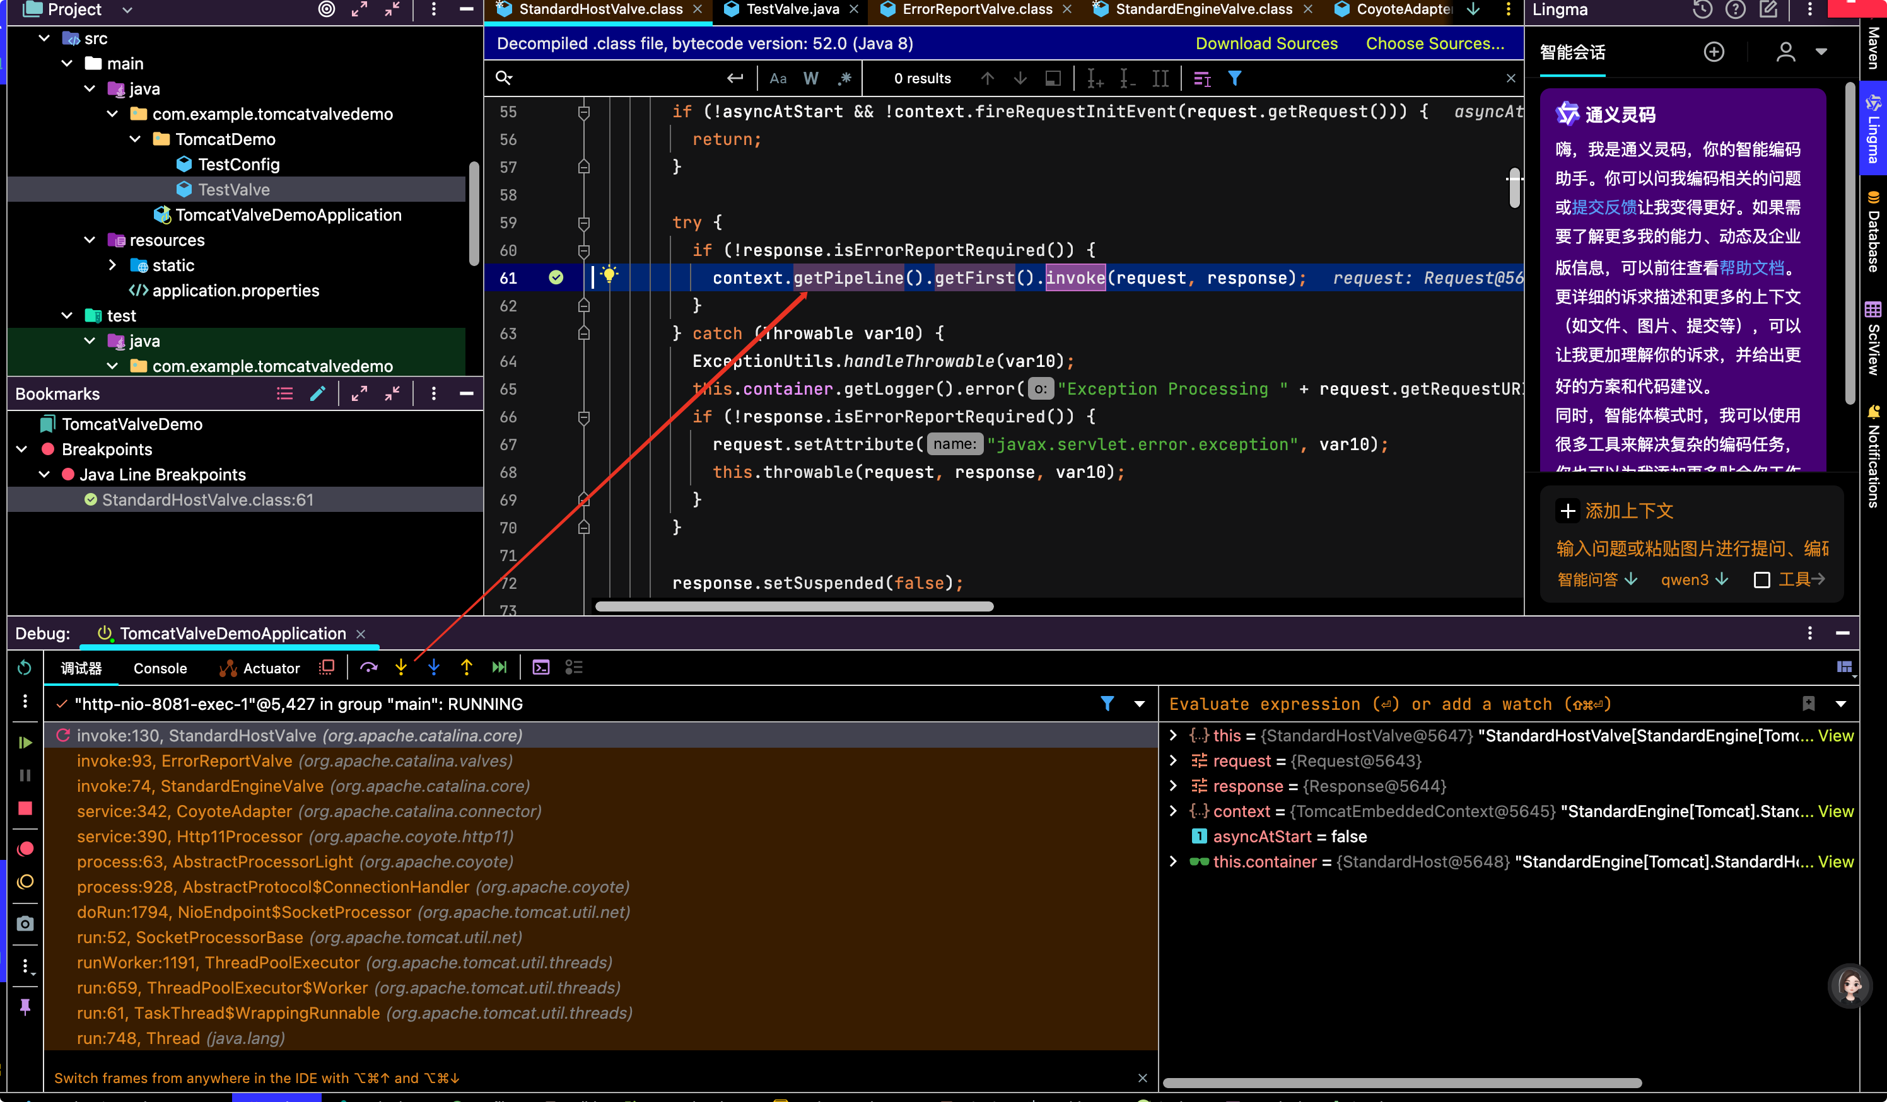Click the Download Sources link
Image resolution: width=1887 pixels, height=1102 pixels.
[1266, 43]
